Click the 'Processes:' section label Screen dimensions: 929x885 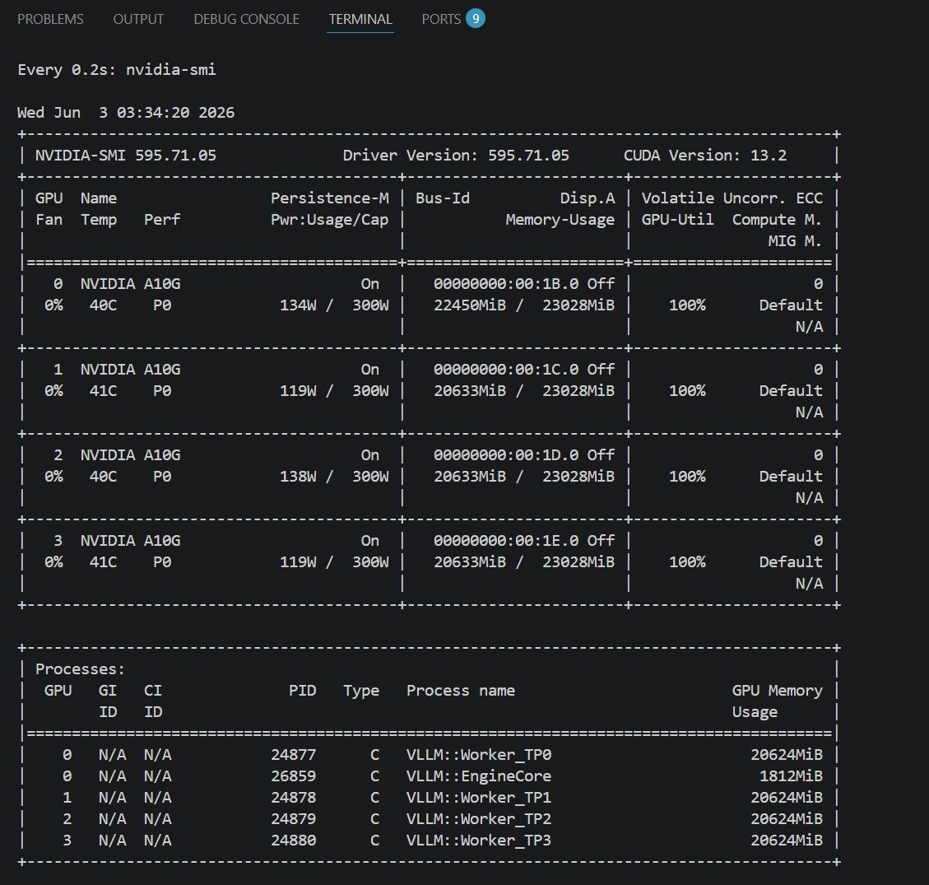80,669
